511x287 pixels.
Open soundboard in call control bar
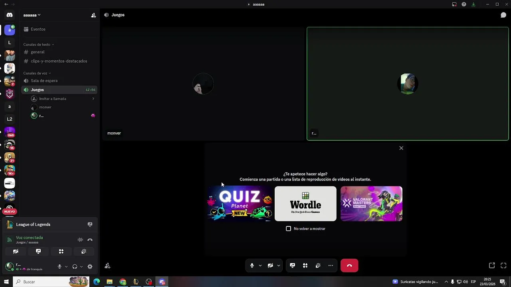[318, 265]
